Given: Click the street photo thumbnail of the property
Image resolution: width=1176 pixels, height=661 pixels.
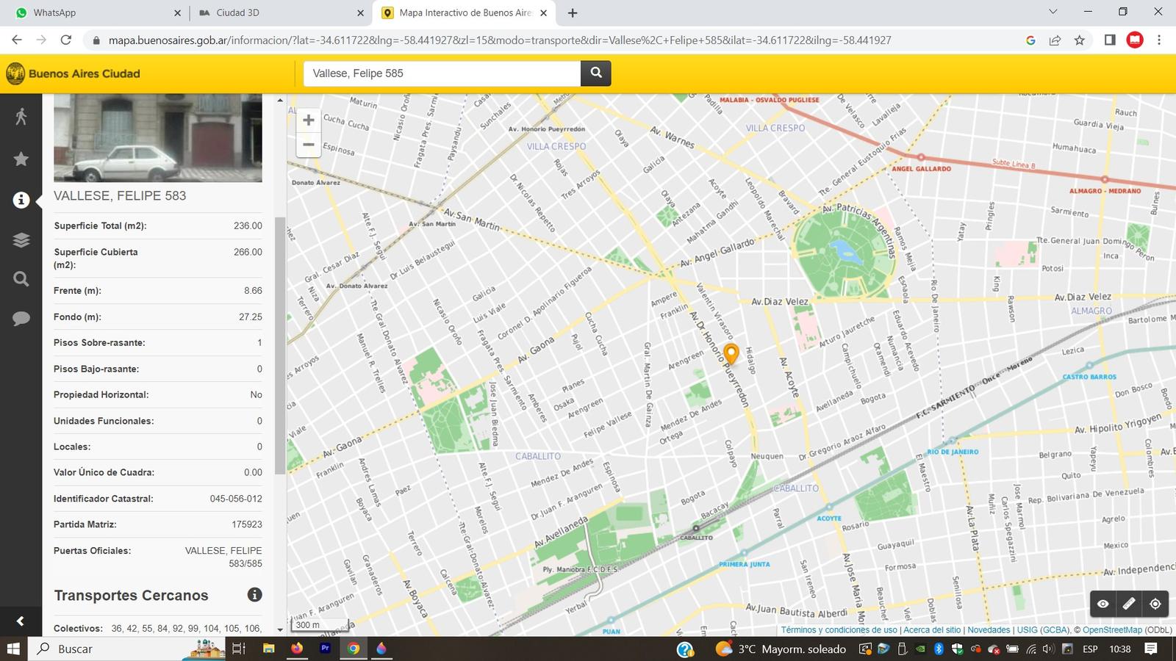Looking at the screenshot, I should click(x=158, y=137).
